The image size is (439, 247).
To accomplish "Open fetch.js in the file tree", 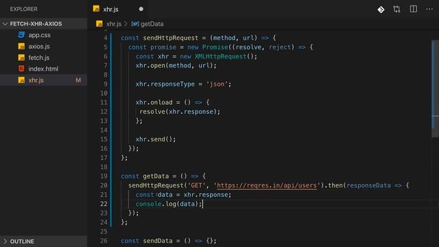I will point(38,58).
